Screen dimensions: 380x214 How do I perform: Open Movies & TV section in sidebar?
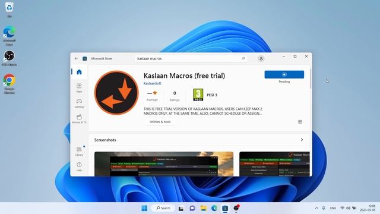click(x=79, y=119)
